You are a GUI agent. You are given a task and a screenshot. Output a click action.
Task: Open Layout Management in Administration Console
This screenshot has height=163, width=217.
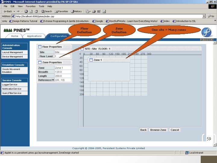pyautogui.click(x=14, y=52)
